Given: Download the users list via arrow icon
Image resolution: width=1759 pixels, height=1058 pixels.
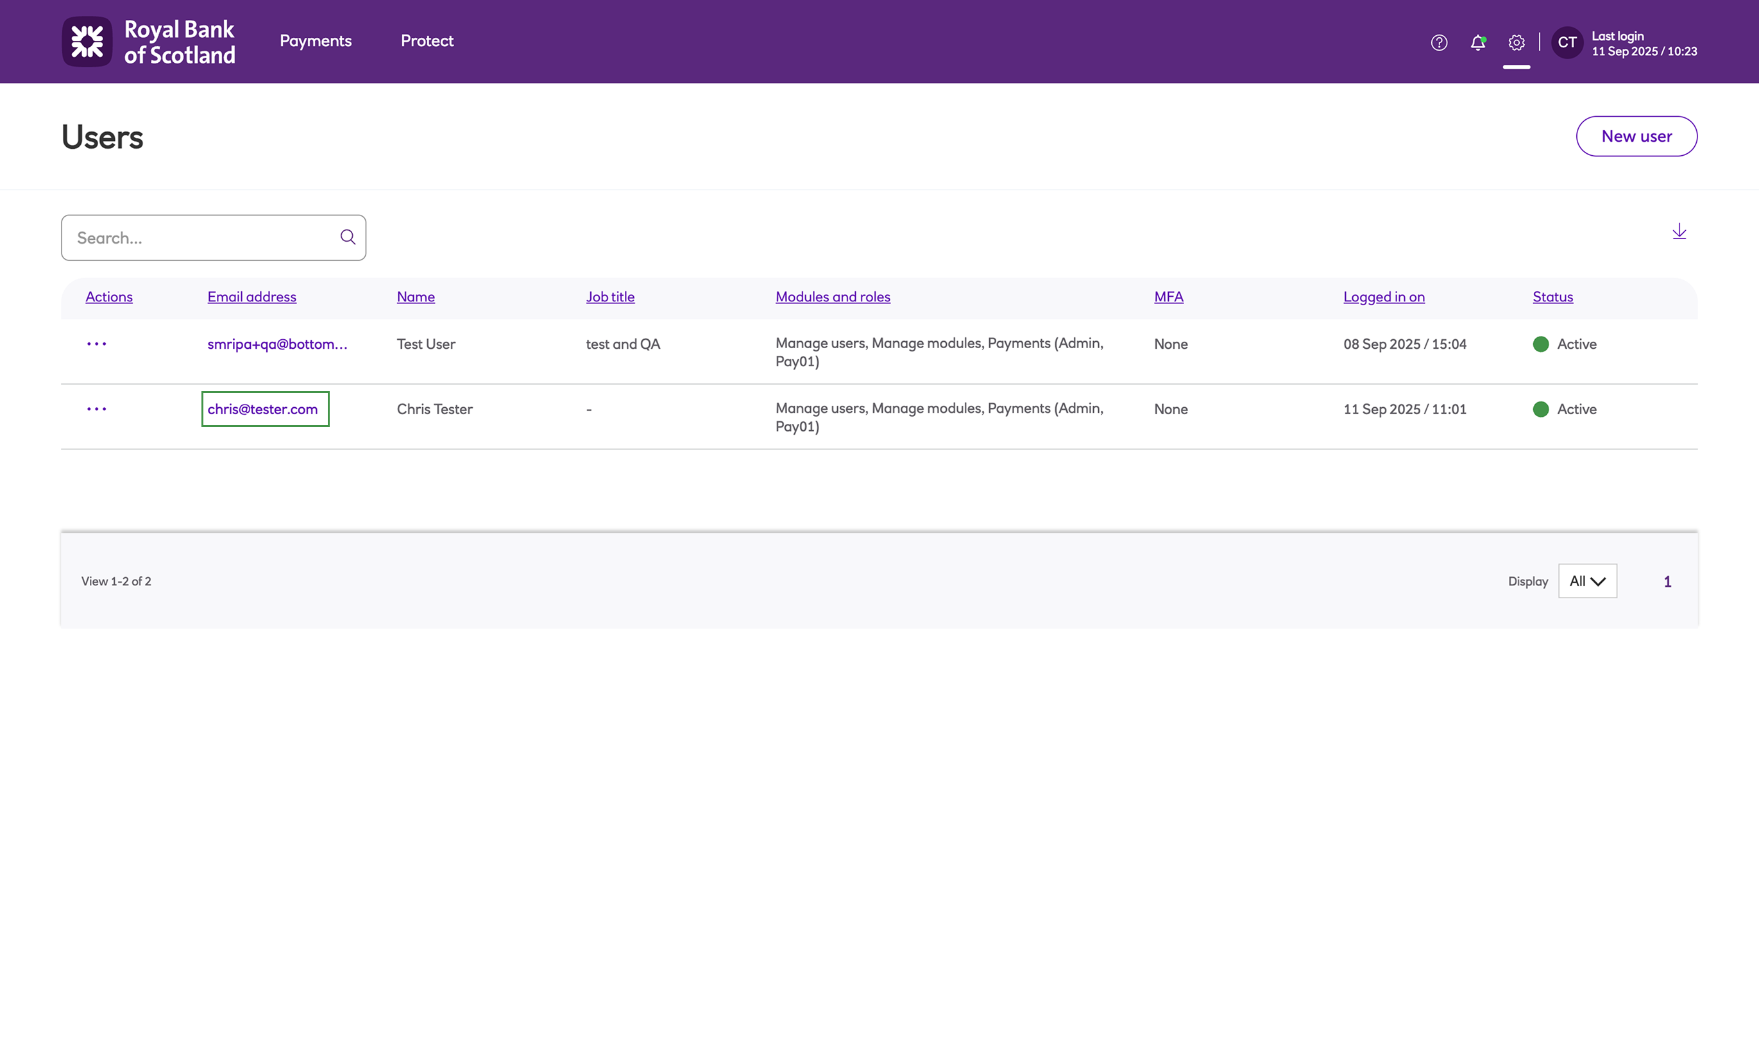Looking at the screenshot, I should [1678, 231].
